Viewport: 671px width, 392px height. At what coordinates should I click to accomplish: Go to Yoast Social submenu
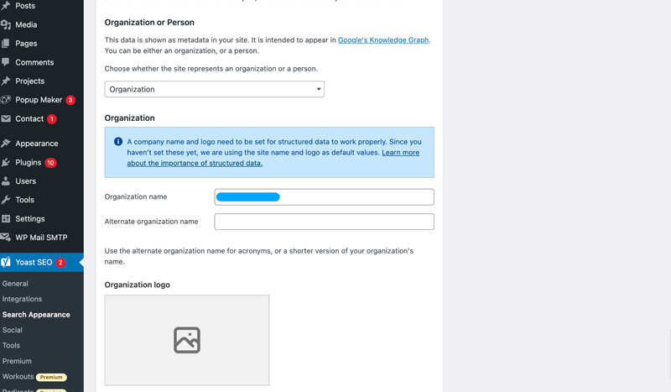[x=13, y=330]
